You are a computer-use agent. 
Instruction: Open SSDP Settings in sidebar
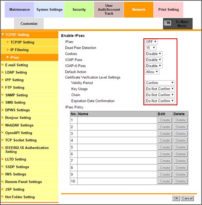(x=30, y=167)
